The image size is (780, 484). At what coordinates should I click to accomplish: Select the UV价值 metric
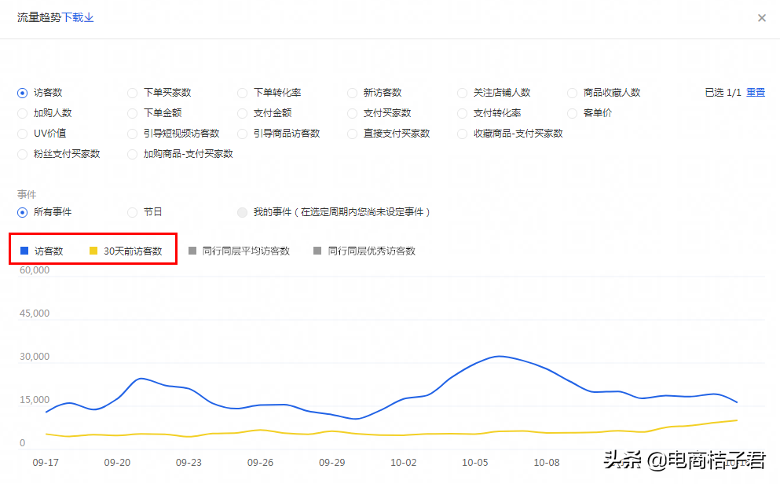point(22,133)
